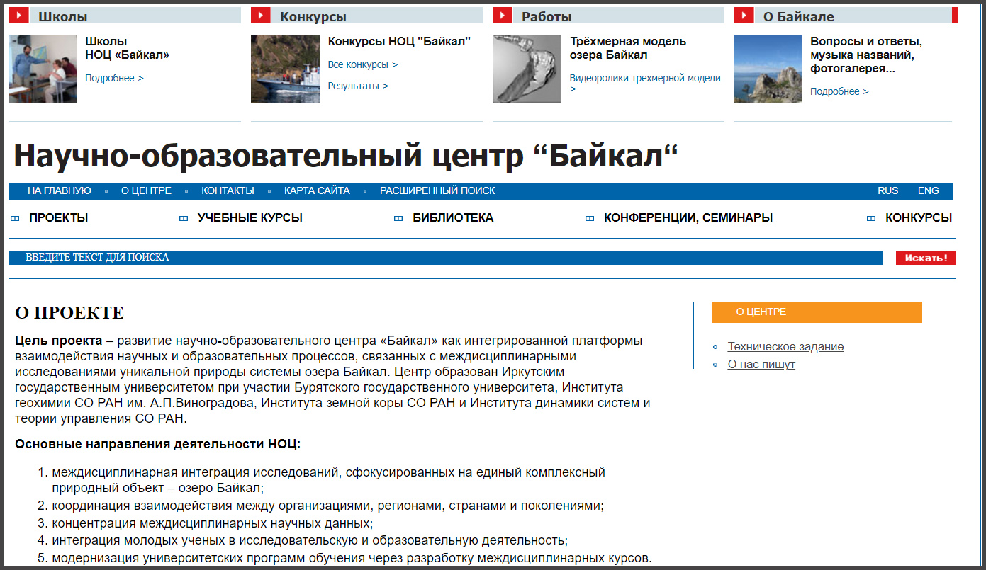
Task: Open КАРТА САЙТА in navigation bar
Action: coord(317,190)
